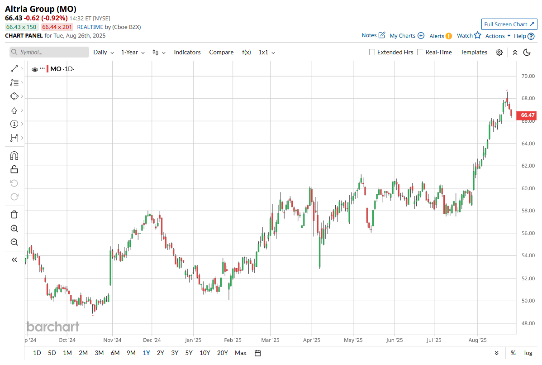Redo the chart action
This screenshot has width=542, height=365.
[x=14, y=197]
